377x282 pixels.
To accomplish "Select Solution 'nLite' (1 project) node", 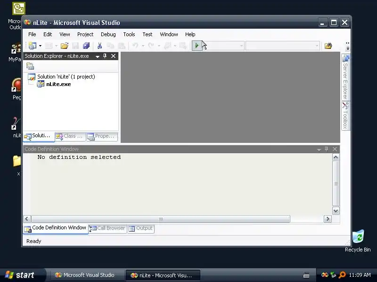I will [66, 77].
